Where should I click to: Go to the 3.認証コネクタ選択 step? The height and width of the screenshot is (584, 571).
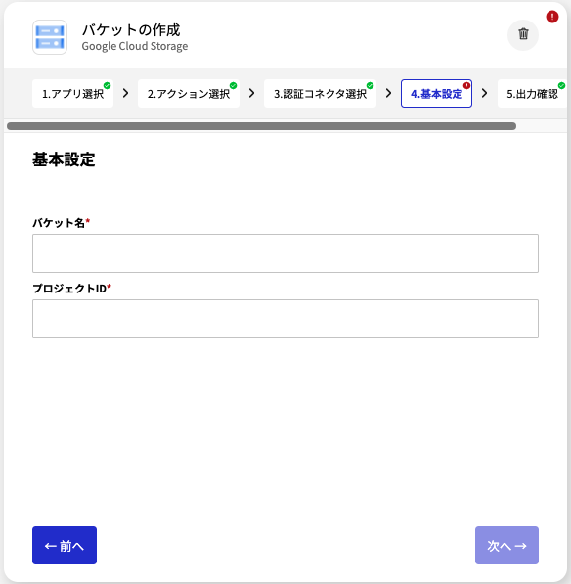click(x=320, y=94)
